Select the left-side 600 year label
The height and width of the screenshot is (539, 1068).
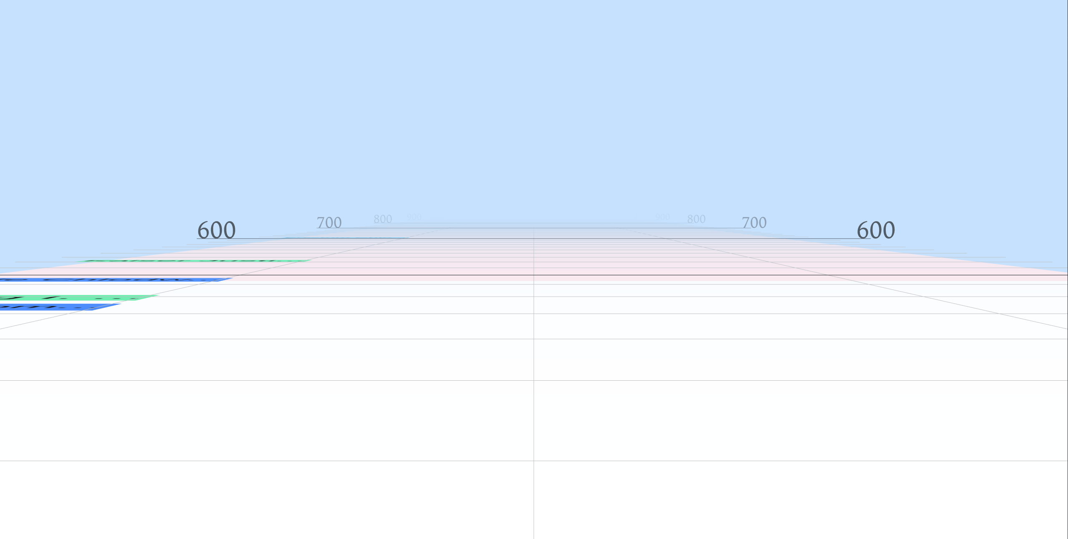pyautogui.click(x=216, y=230)
